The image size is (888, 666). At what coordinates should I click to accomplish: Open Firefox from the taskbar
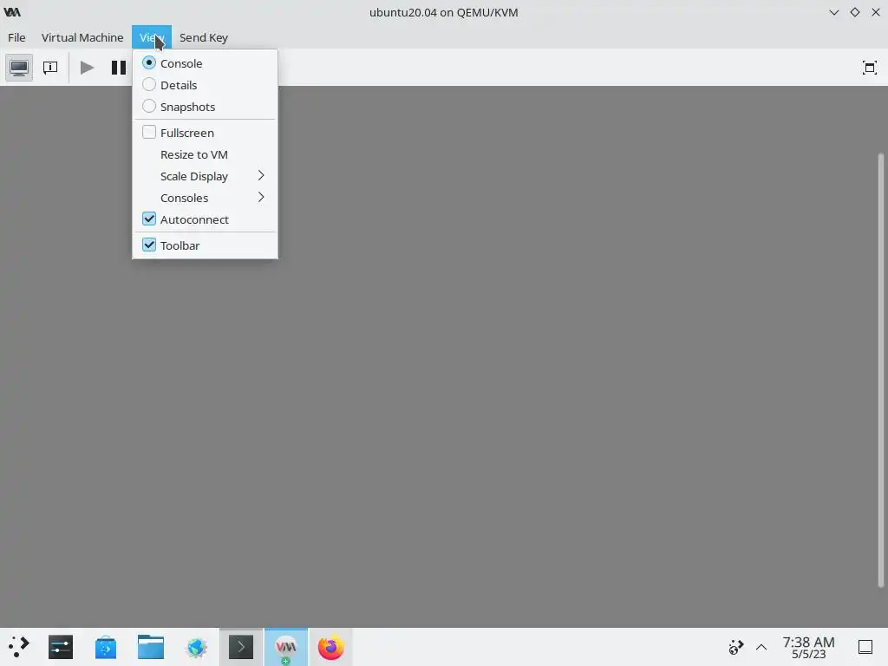tap(330, 647)
